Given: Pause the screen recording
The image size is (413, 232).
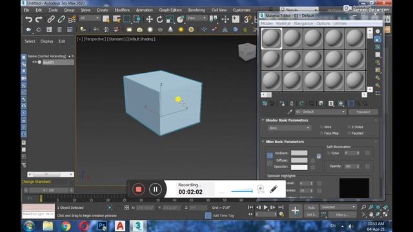Looking at the screenshot, I should tap(156, 189).
